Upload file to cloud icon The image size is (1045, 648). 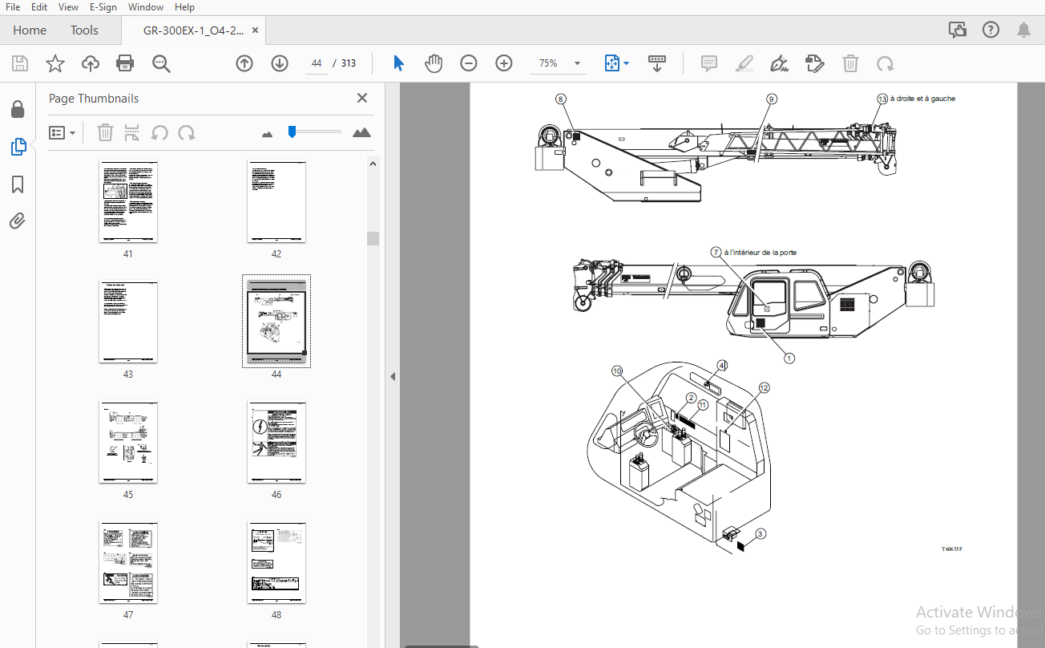click(91, 63)
